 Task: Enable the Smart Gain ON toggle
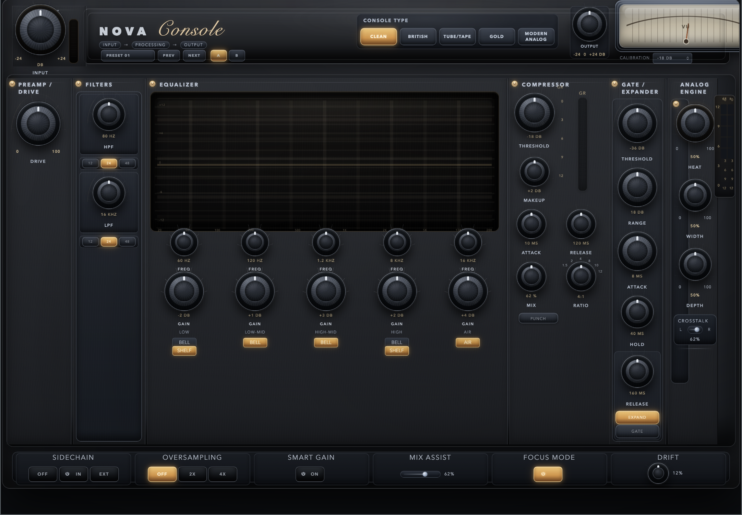coord(310,474)
